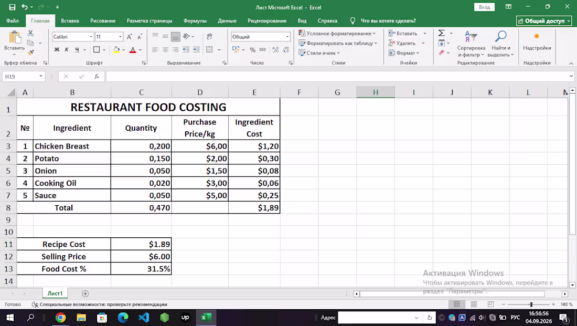Image resolution: width=577 pixels, height=326 pixels.
Task: Toggle bold formatting (Ж)
Action: 57,50
